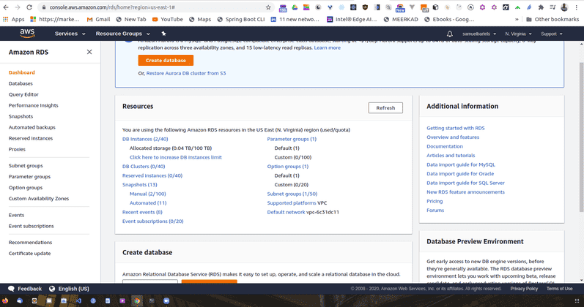The width and height of the screenshot is (584, 307).
Task: Open the Gmail bookmark
Action: click(98, 19)
